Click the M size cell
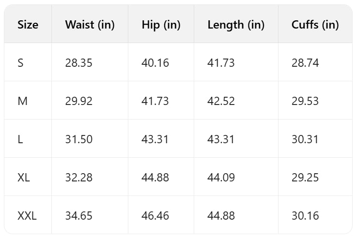 [22, 101]
